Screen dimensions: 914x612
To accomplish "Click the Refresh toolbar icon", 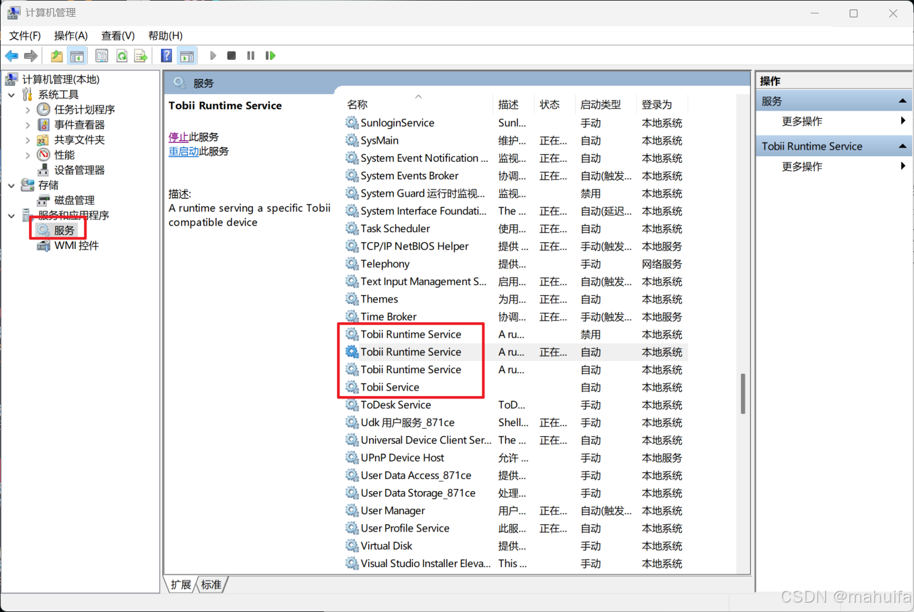I will [121, 56].
